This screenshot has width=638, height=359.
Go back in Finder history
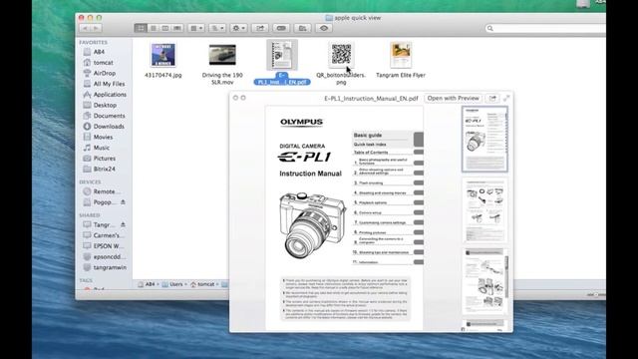pos(85,28)
